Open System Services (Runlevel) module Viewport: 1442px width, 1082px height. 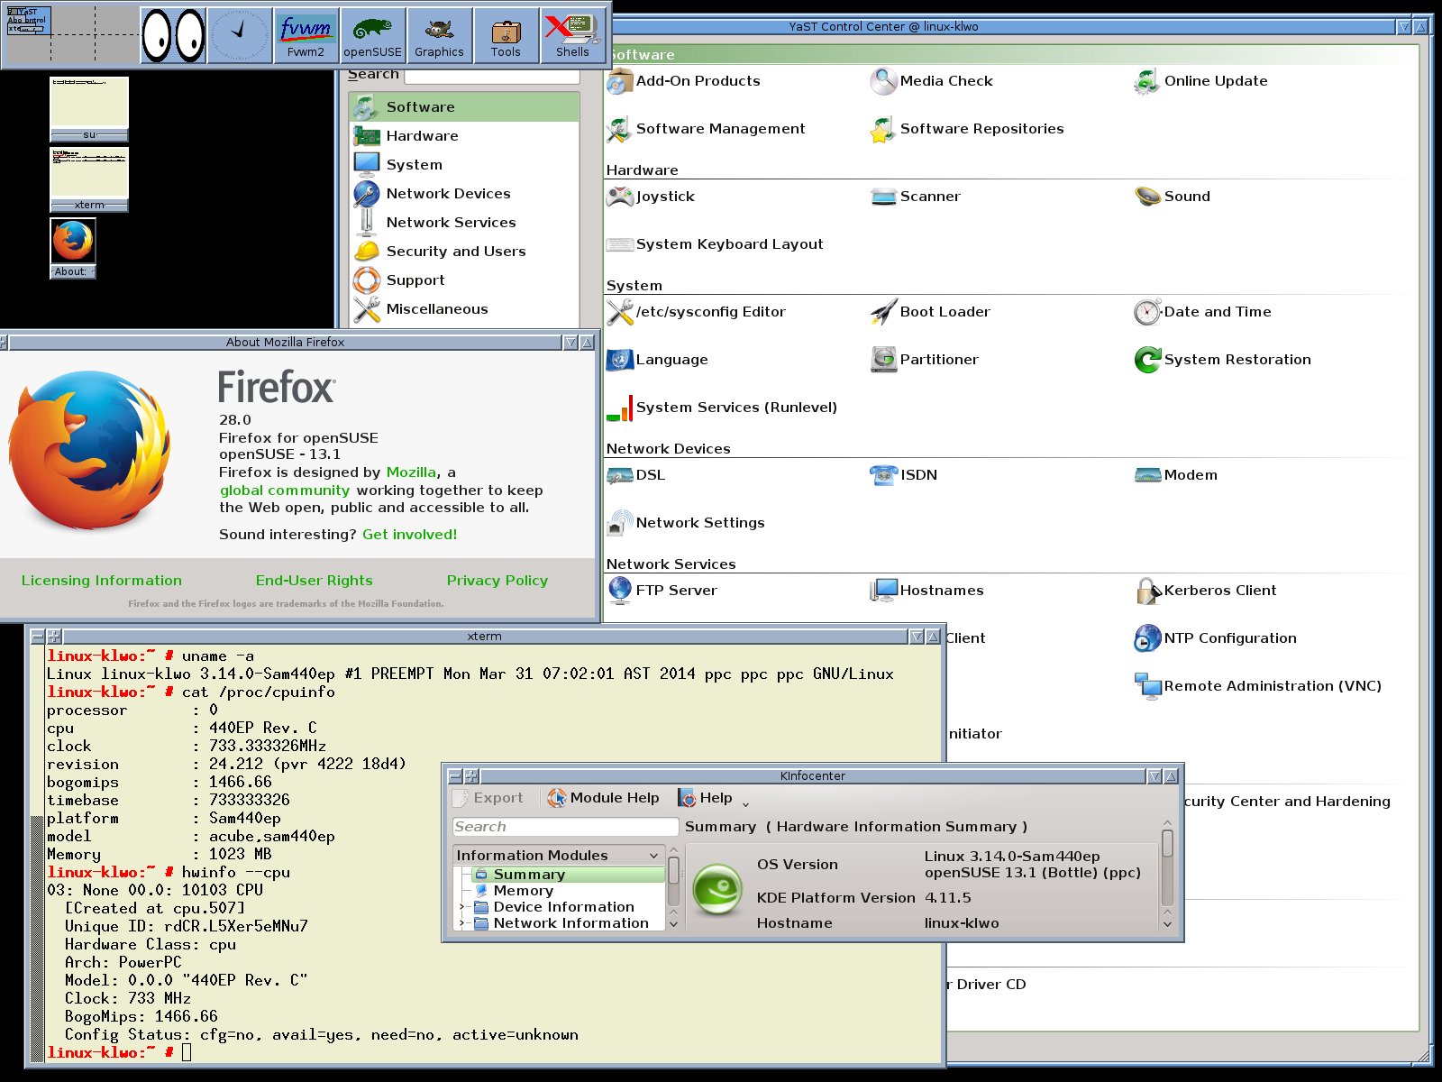[x=735, y=408]
